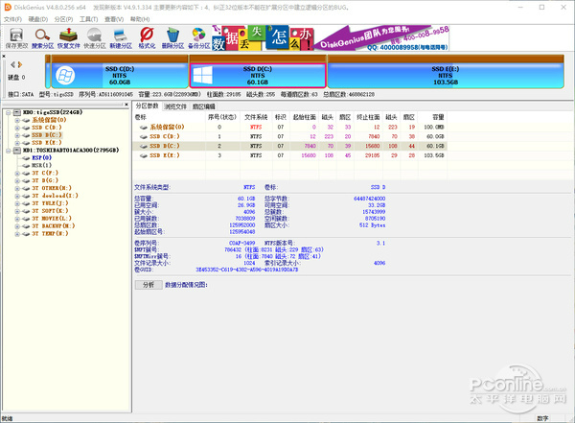This screenshot has height=423, width=575.
Task: Select the 新建分区 (New partition) icon
Action: [x=121, y=38]
